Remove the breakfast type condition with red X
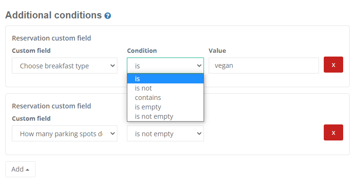 [x=333, y=65]
